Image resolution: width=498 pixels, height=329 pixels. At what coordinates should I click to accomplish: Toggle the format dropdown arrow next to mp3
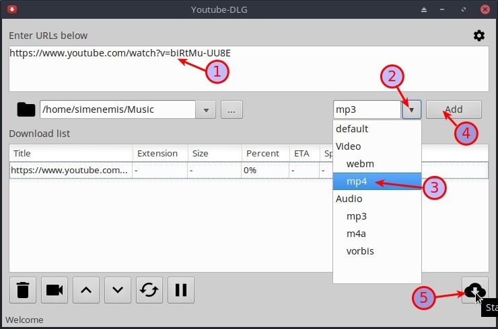pyautogui.click(x=412, y=109)
